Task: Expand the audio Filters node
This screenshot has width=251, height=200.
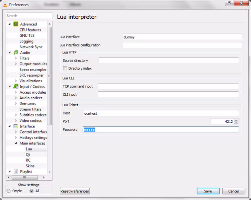Action: click(16, 58)
